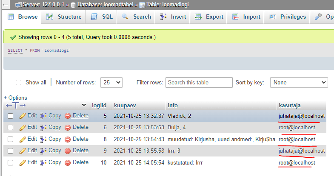Click the Filter rows search field
Image resolution: width=334 pixels, height=176 pixels.
199,83
